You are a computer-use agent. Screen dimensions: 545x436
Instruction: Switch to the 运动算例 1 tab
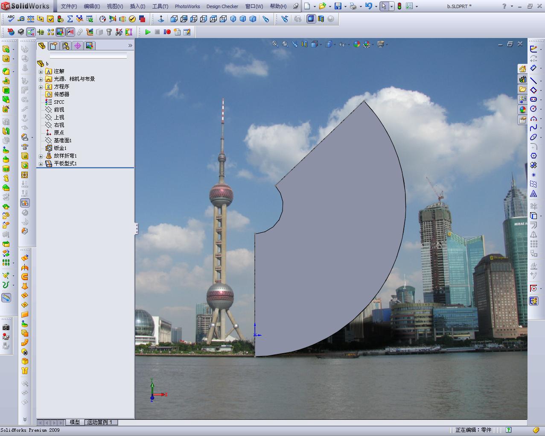(101, 422)
